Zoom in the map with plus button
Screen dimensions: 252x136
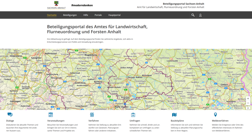pyautogui.click(x=248, y=99)
